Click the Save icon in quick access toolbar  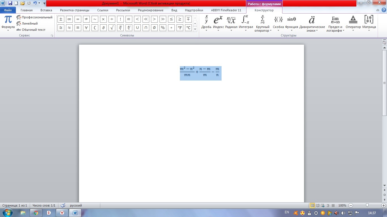point(10,3)
